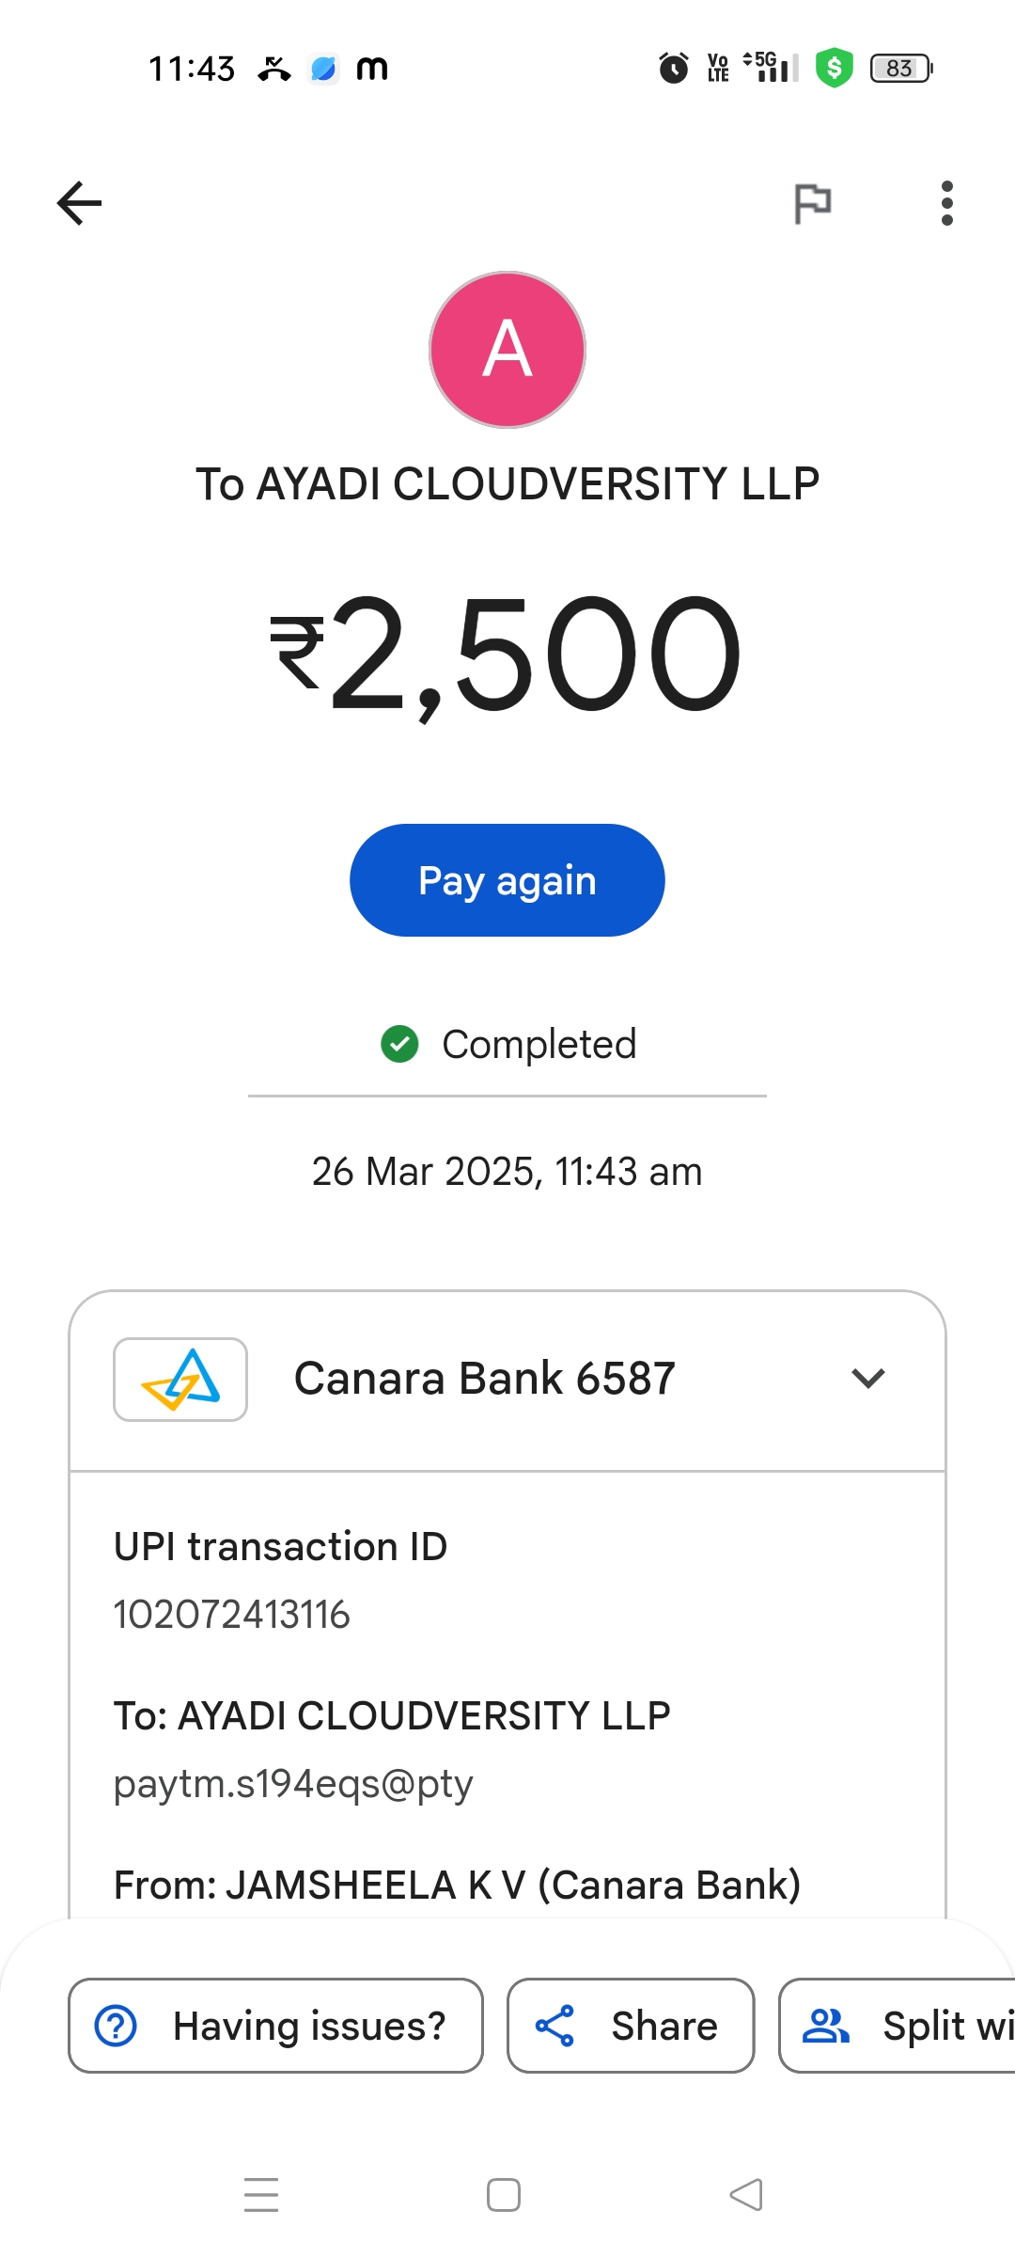Tap the Android back triangle button
The height and width of the screenshot is (2257, 1015).
746,2195
